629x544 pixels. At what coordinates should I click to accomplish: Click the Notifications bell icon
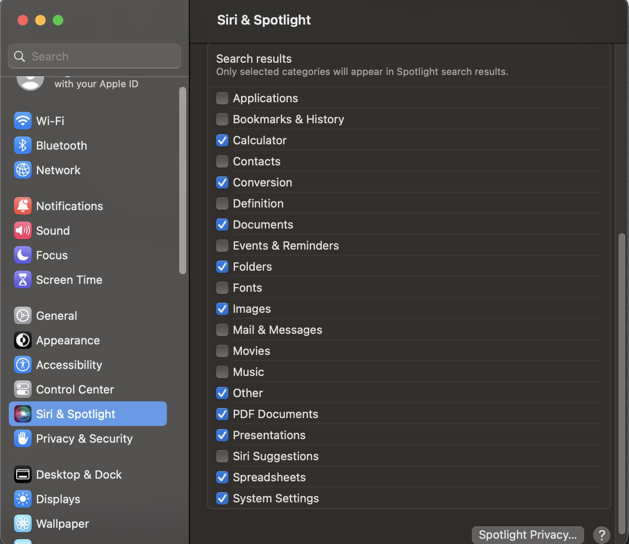(x=23, y=206)
